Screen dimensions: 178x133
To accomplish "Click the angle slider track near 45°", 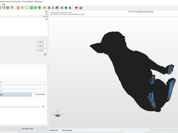I will (x=20, y=107).
